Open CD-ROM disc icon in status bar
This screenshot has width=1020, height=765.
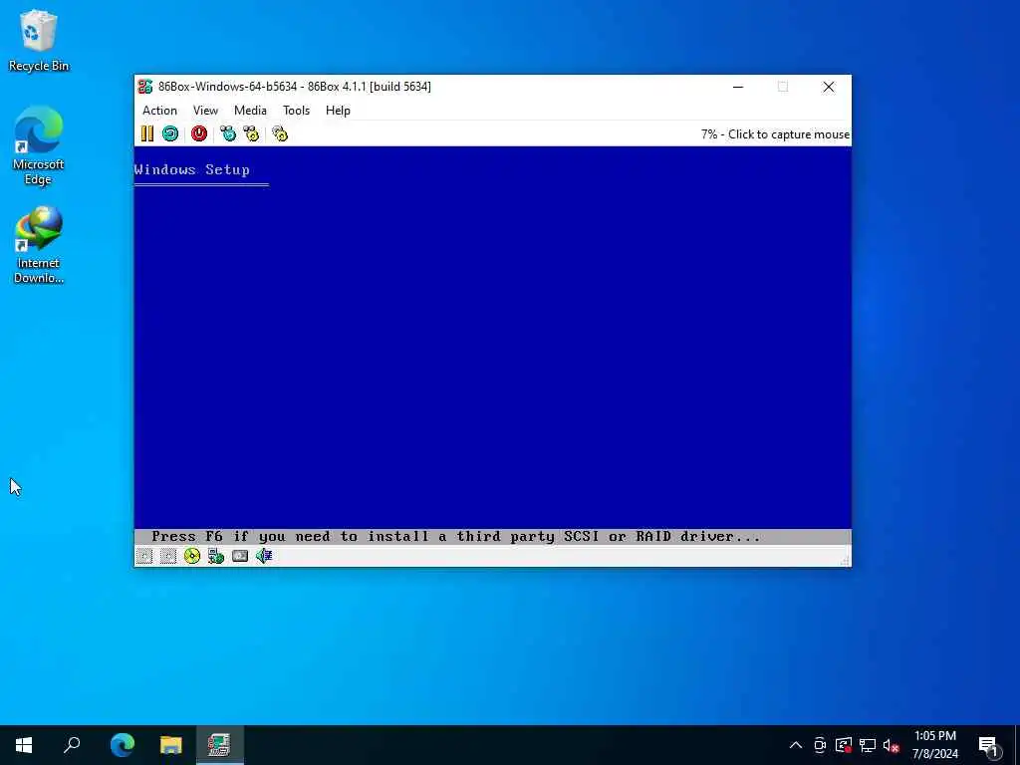click(192, 556)
